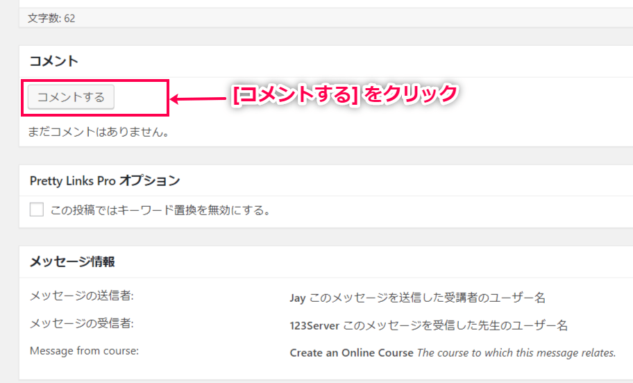Select the コメント panel heading
Screen dimensions: 633x383
tap(53, 61)
